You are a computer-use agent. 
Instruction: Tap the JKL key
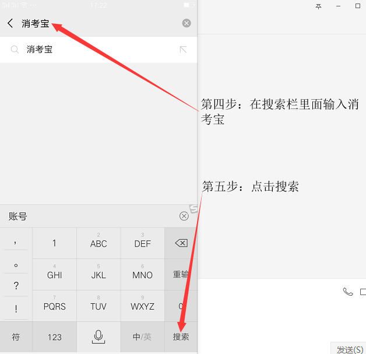click(x=98, y=274)
